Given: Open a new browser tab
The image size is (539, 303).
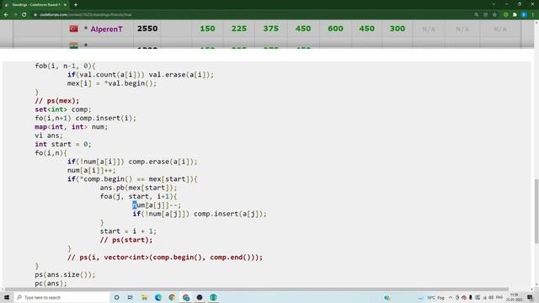Looking at the screenshot, I should pos(76,5).
